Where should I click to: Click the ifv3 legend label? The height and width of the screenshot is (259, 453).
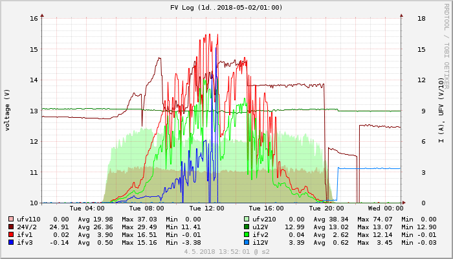25,243
